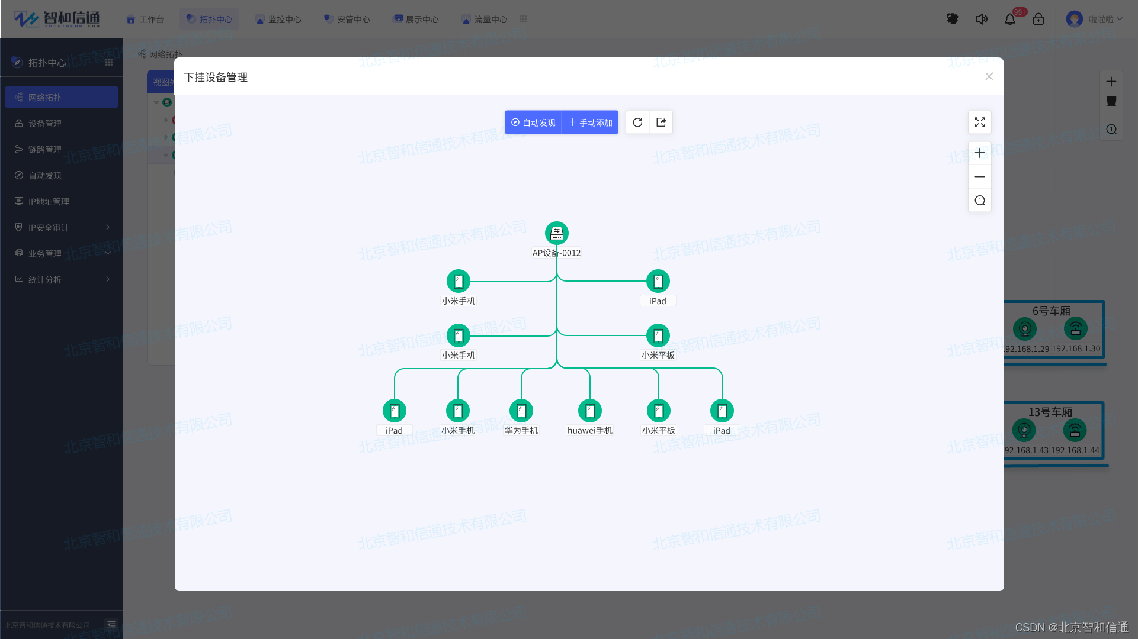The width and height of the screenshot is (1138, 639).
Task: Toggle fullscreen view of topology
Action: tap(980, 122)
